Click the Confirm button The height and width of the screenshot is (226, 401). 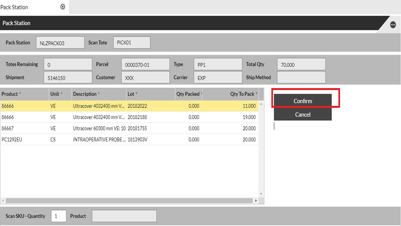(x=303, y=101)
